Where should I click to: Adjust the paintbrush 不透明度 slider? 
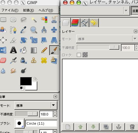tap(26, 114)
